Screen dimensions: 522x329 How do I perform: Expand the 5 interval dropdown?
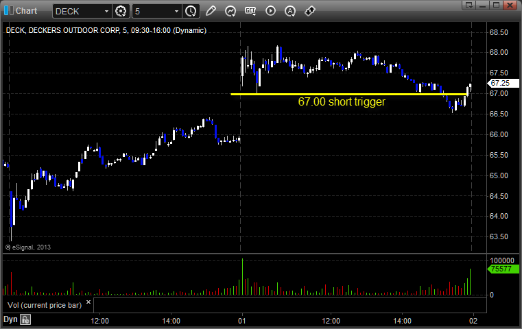tap(177, 12)
